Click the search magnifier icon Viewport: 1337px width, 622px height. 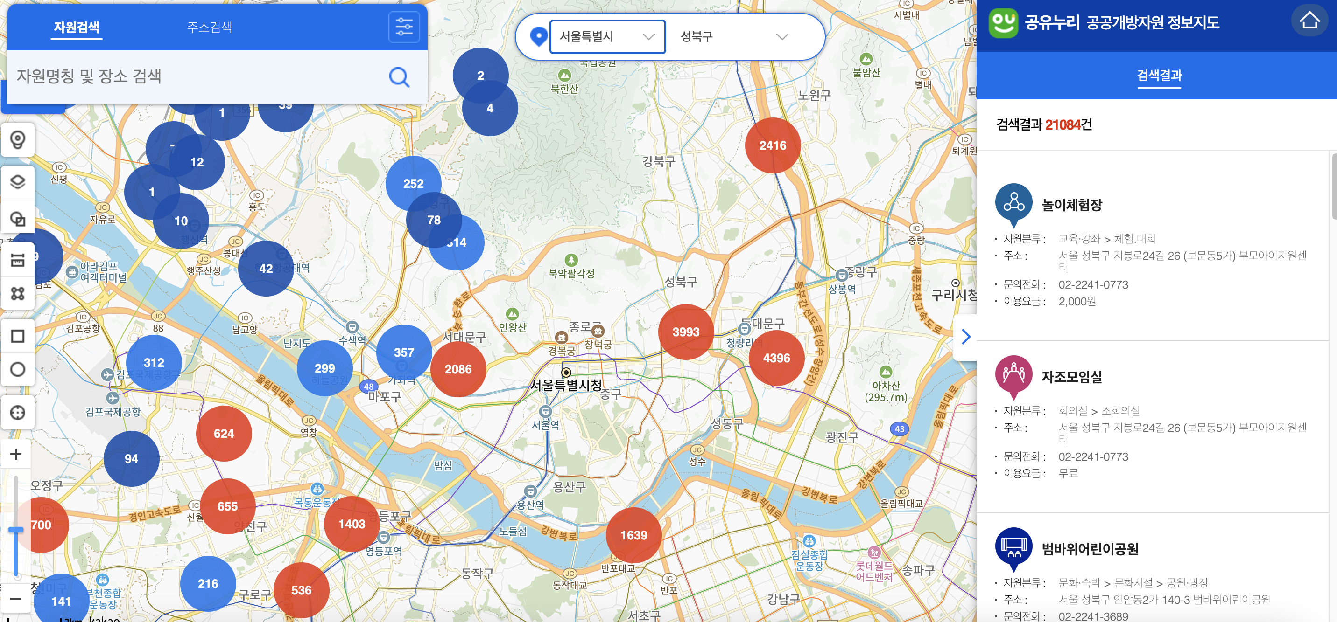(x=399, y=77)
